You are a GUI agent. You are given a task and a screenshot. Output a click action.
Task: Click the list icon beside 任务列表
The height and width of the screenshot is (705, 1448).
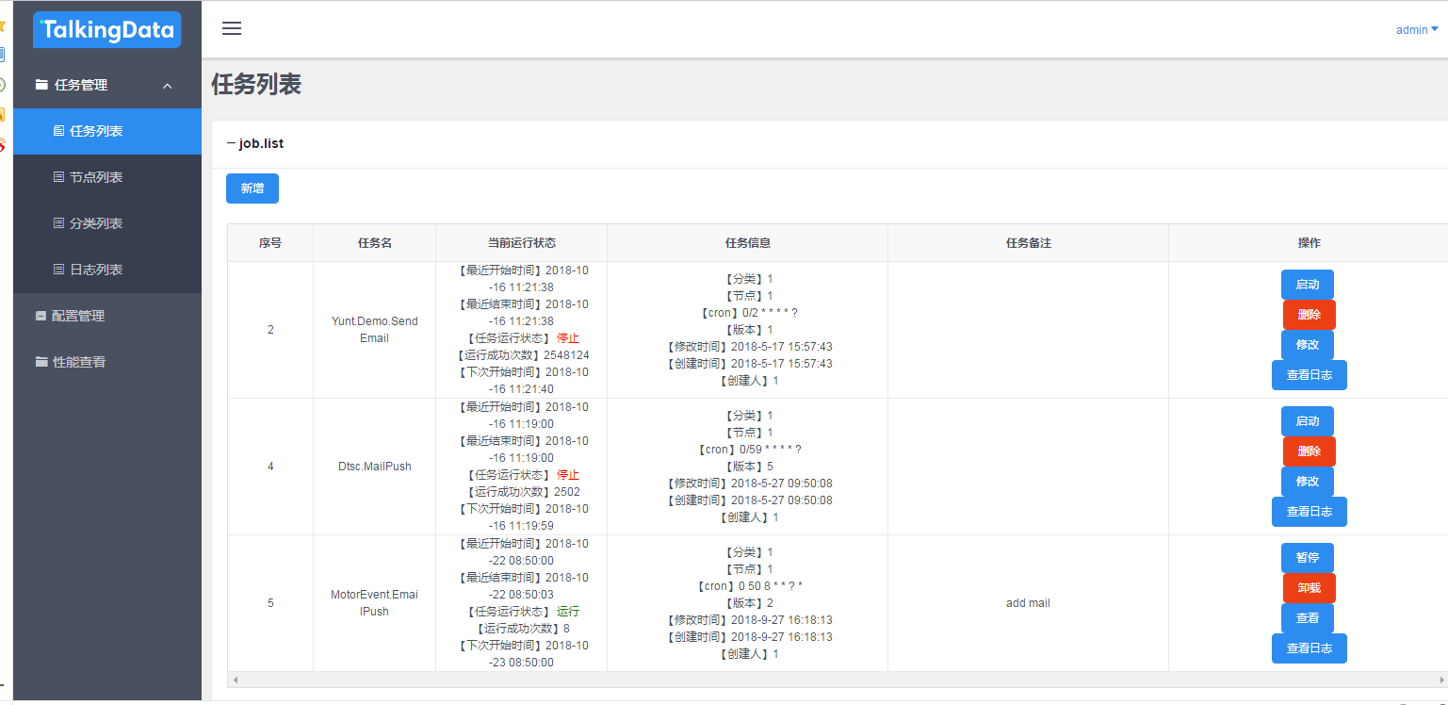59,131
